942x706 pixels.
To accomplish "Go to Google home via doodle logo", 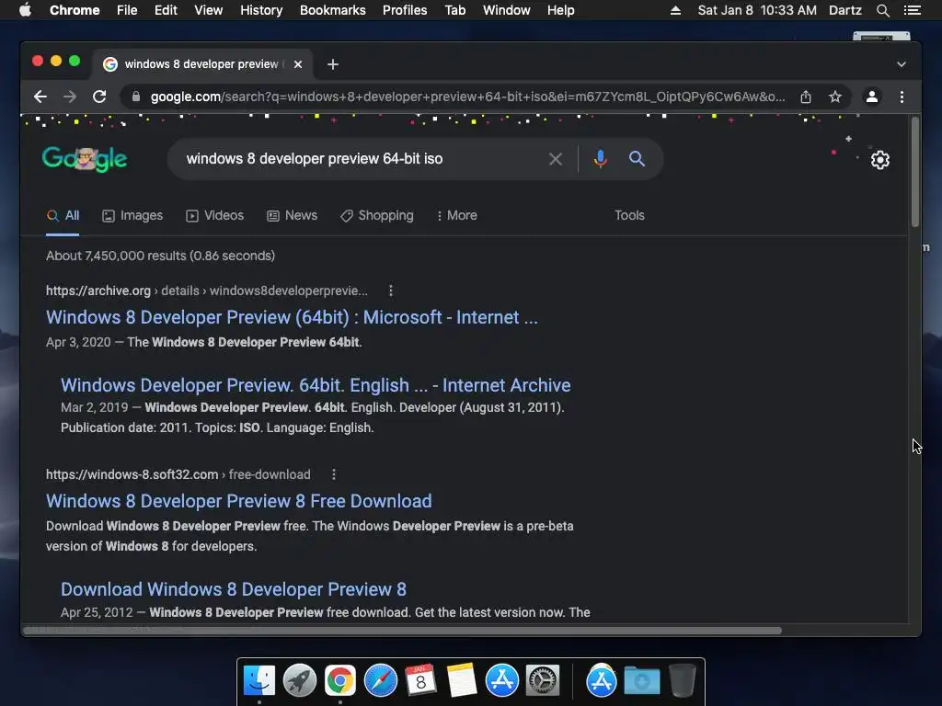I will (85, 159).
